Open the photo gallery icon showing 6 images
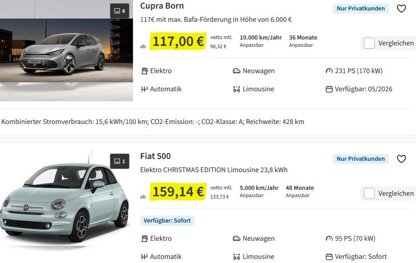 (119, 10)
